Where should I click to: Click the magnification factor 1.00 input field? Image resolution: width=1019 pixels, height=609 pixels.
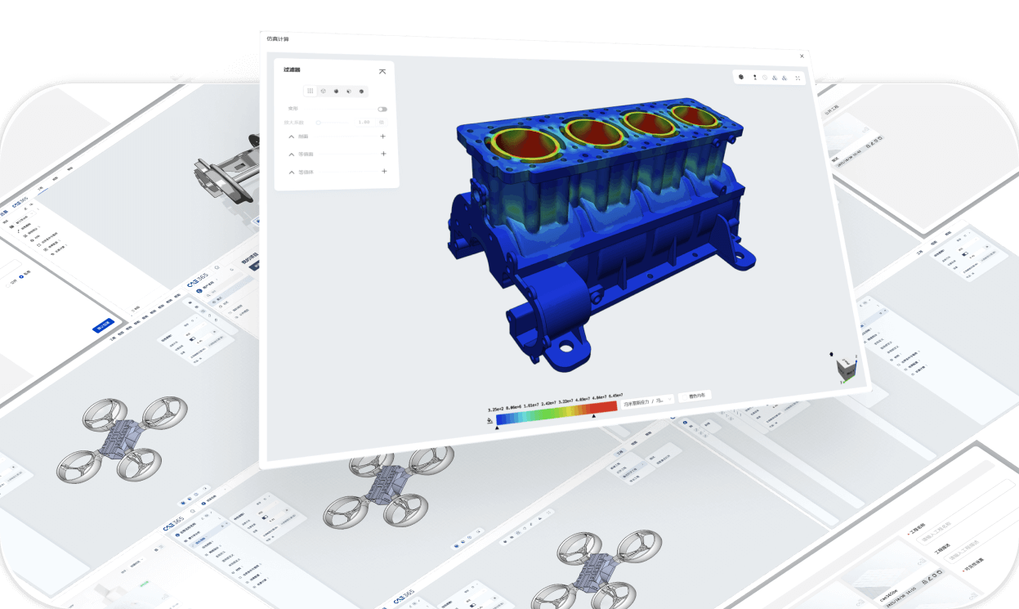coord(364,123)
